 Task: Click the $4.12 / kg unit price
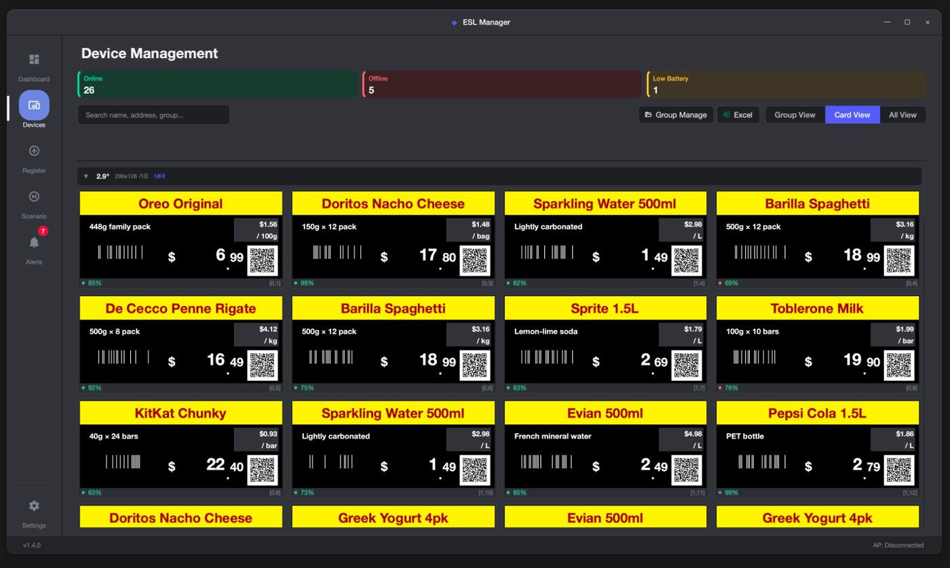256,335
